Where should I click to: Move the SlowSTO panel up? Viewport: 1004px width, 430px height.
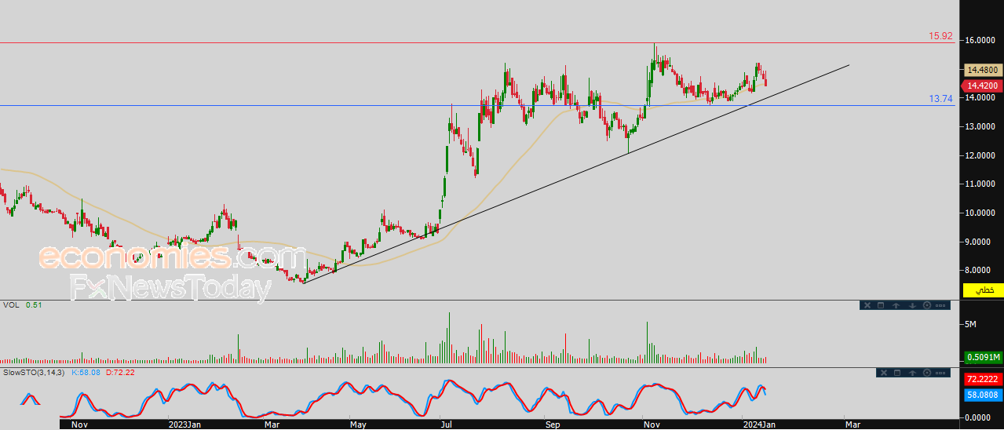(912, 373)
